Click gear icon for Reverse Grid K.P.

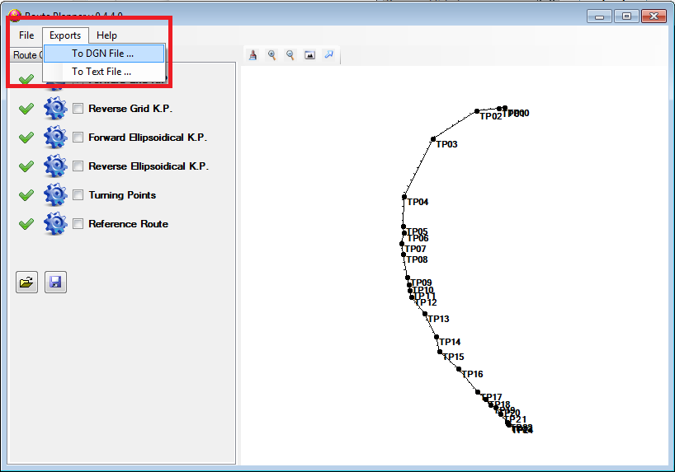point(55,109)
